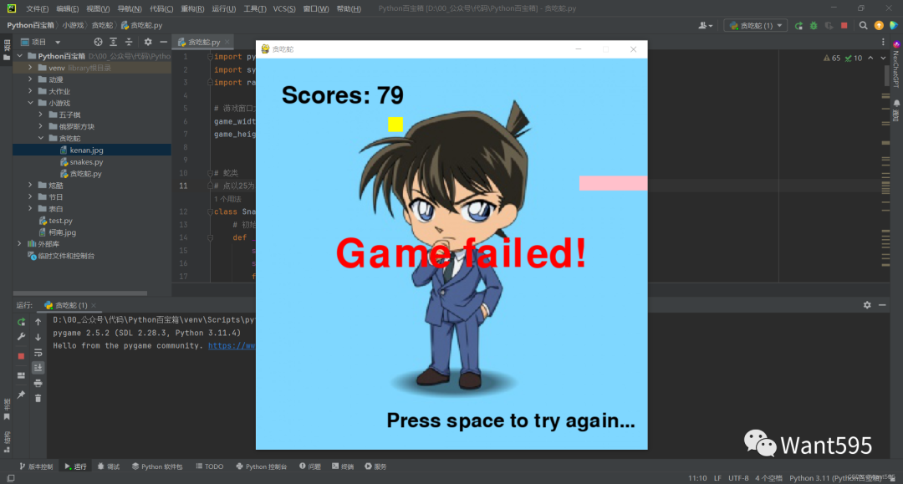Hide the project panel with the minus icon
The width and height of the screenshot is (903, 484).
pyautogui.click(x=164, y=42)
